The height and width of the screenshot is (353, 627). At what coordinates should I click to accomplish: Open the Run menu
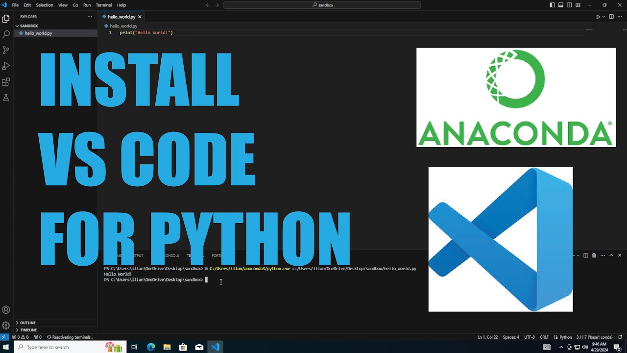click(x=87, y=5)
